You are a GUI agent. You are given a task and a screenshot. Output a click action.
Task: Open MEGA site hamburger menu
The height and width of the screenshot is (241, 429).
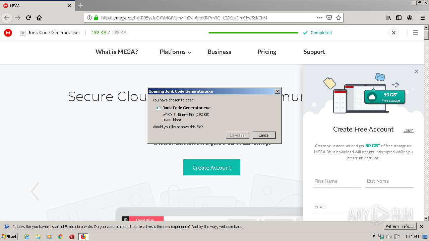416,33
